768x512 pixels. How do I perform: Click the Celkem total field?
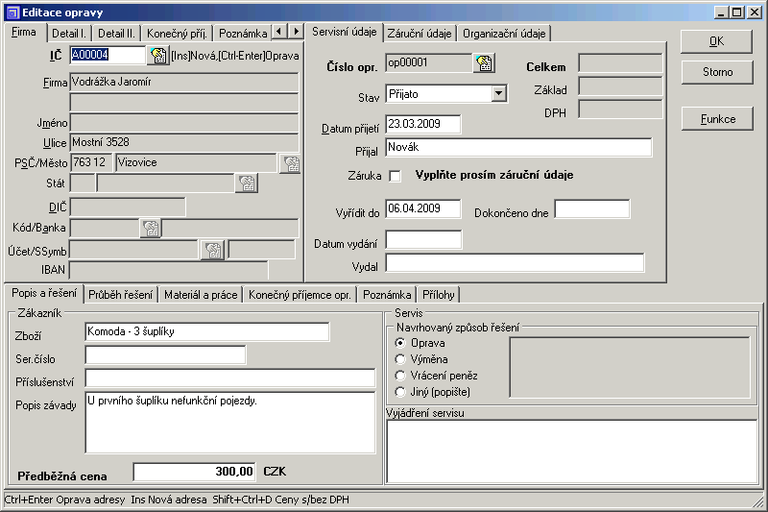pos(620,63)
